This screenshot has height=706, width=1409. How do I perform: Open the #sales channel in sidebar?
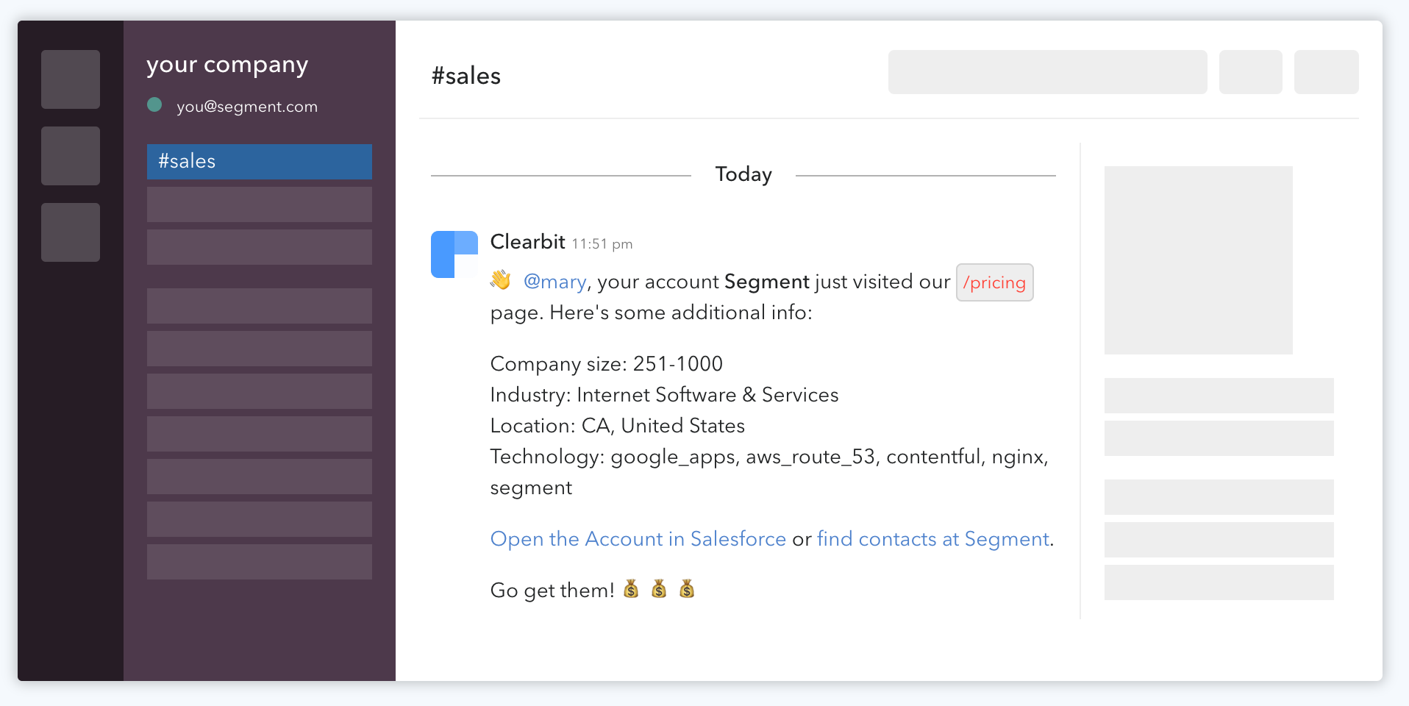(x=260, y=162)
